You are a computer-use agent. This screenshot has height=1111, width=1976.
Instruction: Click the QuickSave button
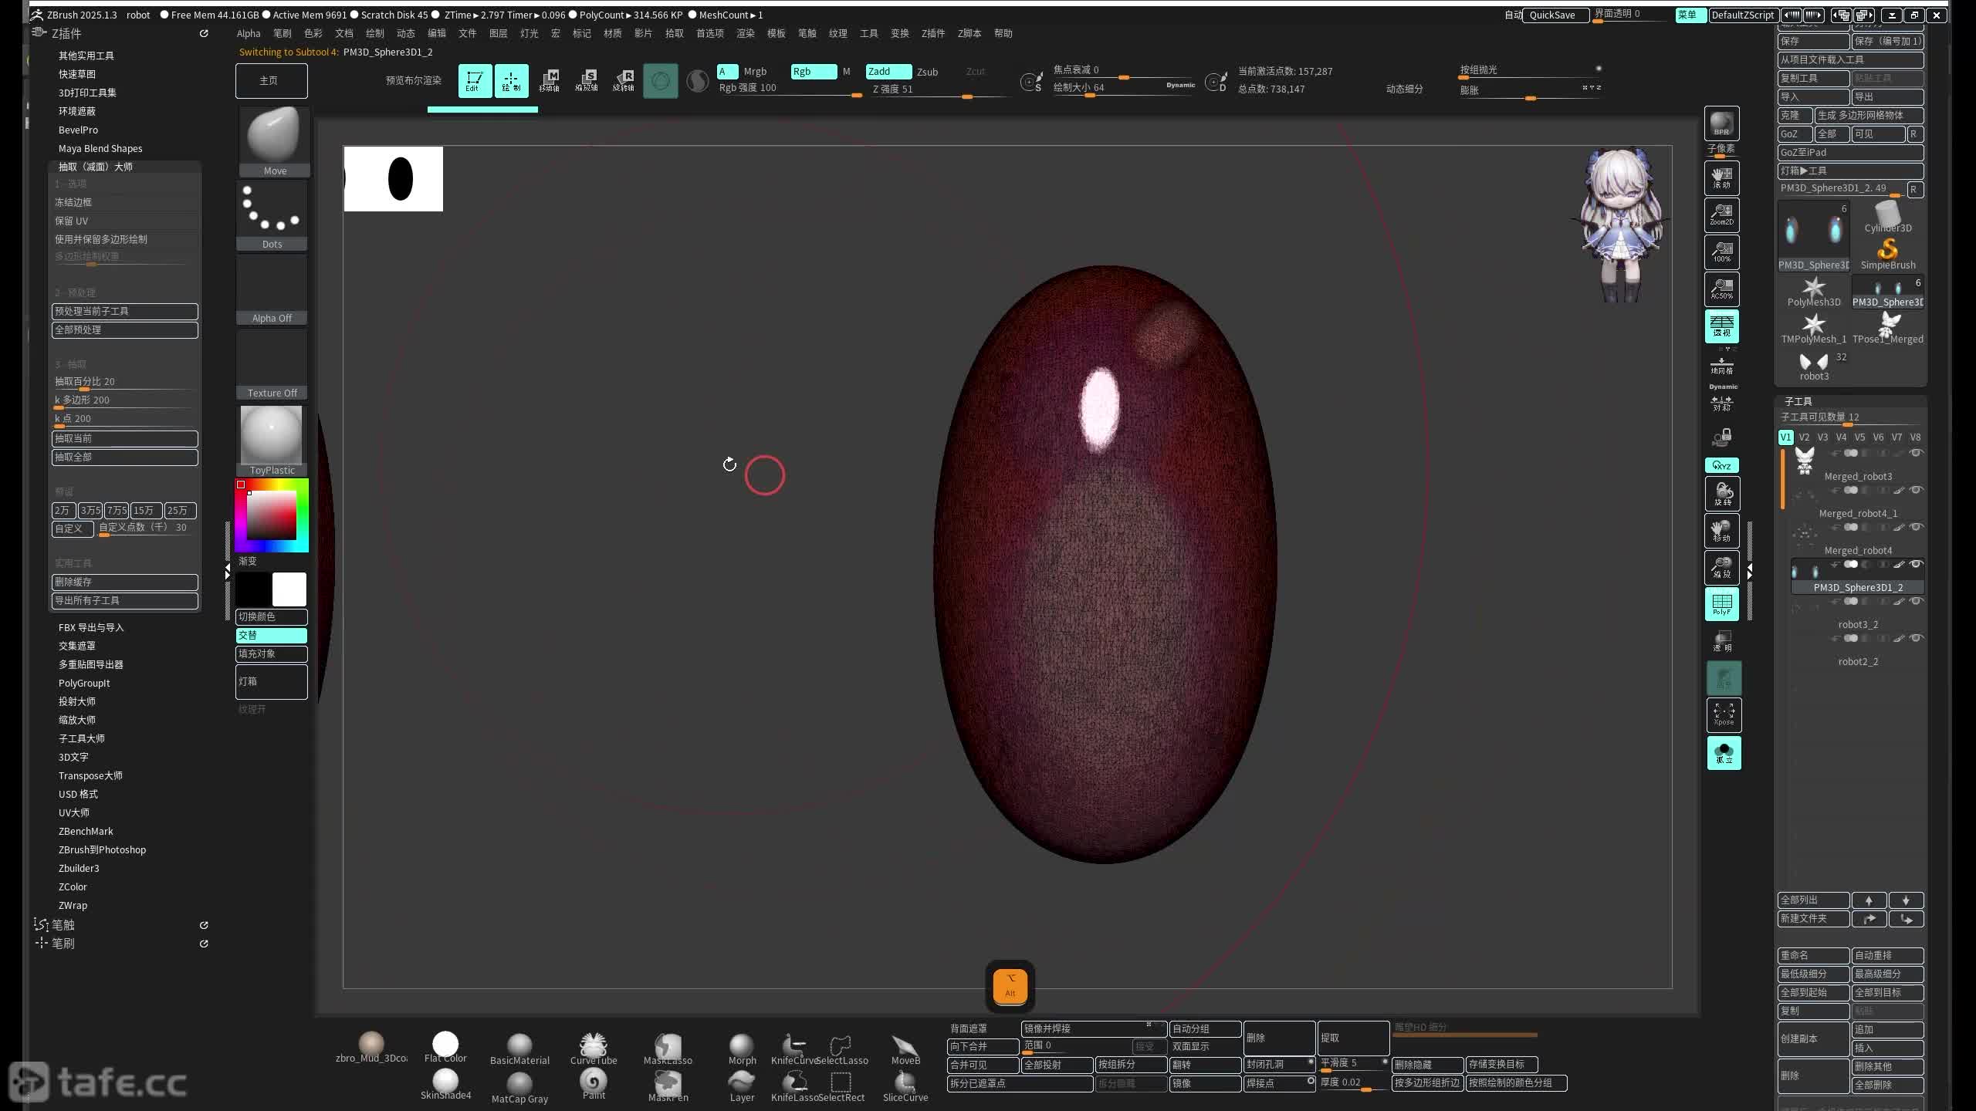[x=1555, y=15]
